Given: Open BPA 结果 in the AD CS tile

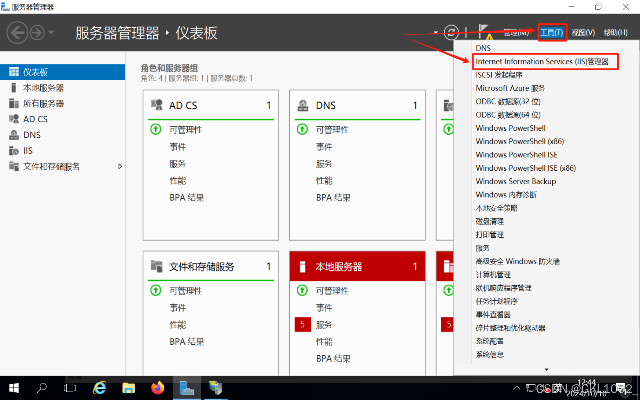Looking at the screenshot, I should tap(187, 197).
